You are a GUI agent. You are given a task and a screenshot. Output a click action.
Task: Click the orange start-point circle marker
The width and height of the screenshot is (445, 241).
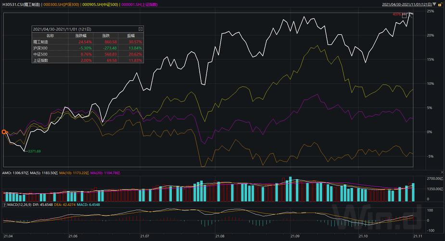point(4,132)
